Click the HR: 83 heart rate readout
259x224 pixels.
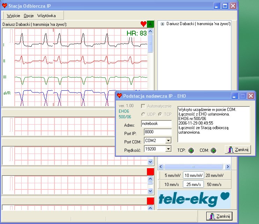(x=136, y=33)
